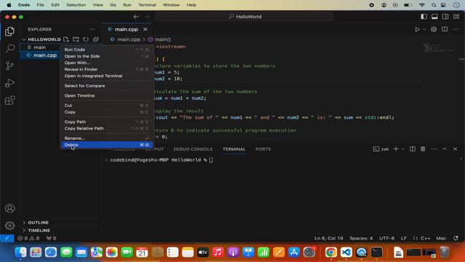Kill the terminal with trash icon

[x=423, y=148]
